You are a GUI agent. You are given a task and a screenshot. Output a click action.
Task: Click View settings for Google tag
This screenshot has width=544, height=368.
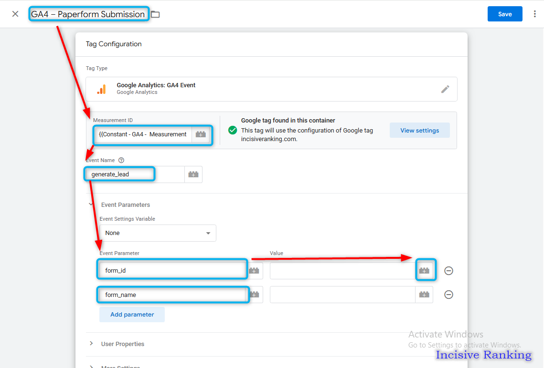pos(419,130)
